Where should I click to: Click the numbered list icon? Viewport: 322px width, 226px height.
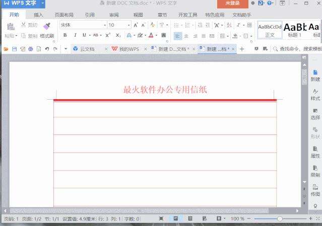point(187,25)
